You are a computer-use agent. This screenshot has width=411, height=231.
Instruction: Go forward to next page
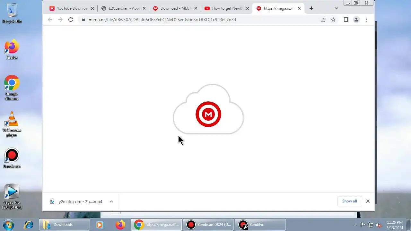[60, 20]
